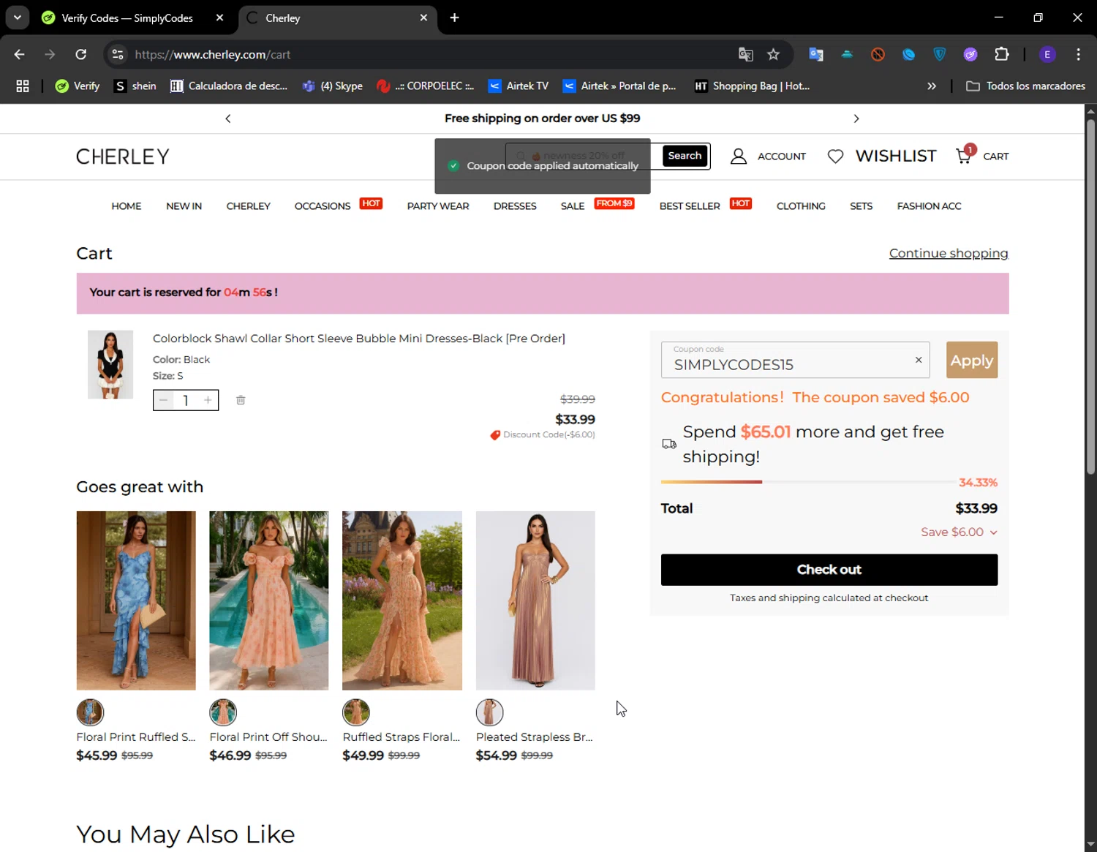Screen dimensions: 1097x852
Task: Open Ruffled Straps Floral dress image
Action: [x=402, y=600]
